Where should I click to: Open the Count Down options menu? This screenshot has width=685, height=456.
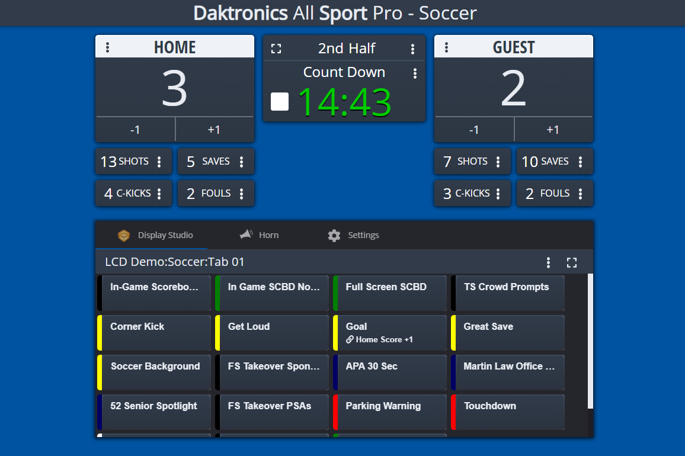tap(415, 72)
